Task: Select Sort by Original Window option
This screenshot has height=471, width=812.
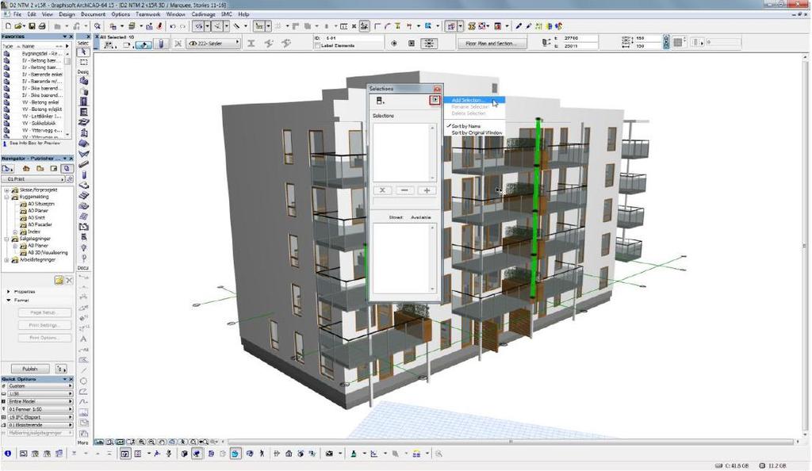Action: point(477,132)
